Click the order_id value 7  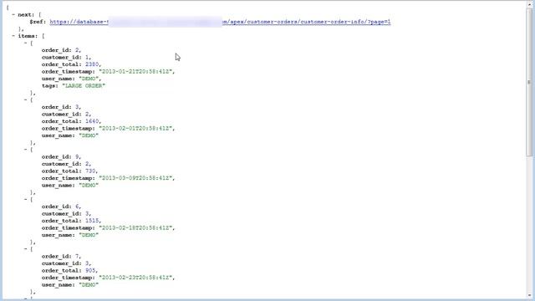coord(77,257)
